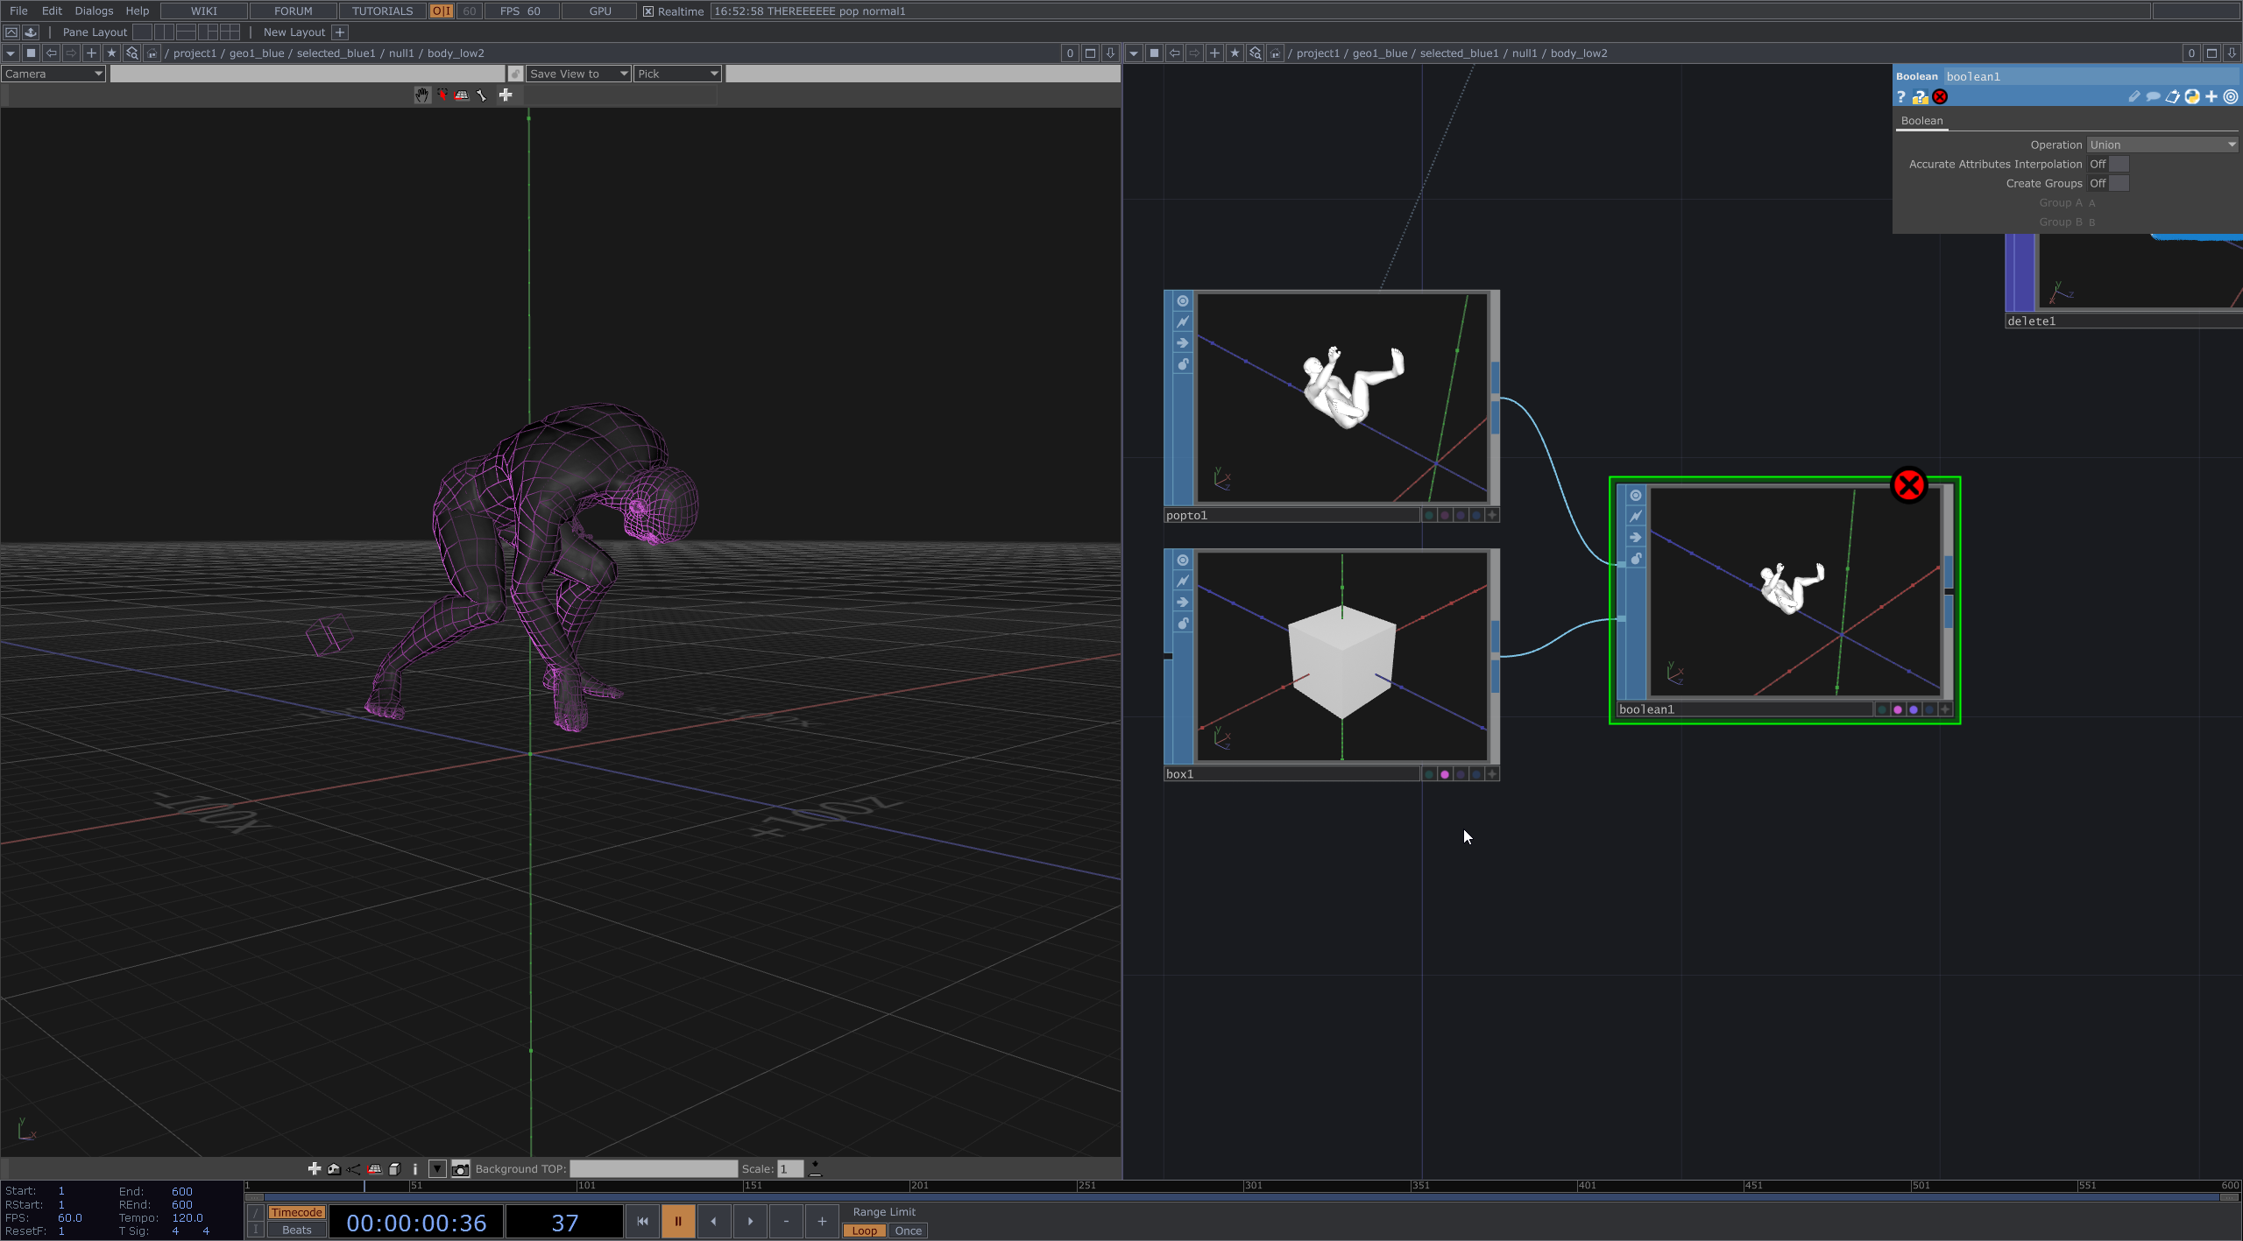Switch timeline display to Beats
Screen dimensions: 2243x1241
(x=296, y=1230)
